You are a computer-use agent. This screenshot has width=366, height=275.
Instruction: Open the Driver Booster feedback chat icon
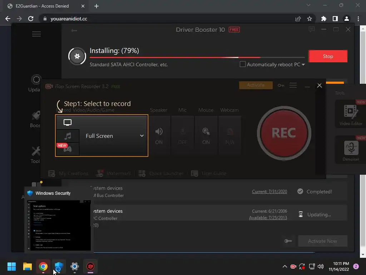pos(312,29)
